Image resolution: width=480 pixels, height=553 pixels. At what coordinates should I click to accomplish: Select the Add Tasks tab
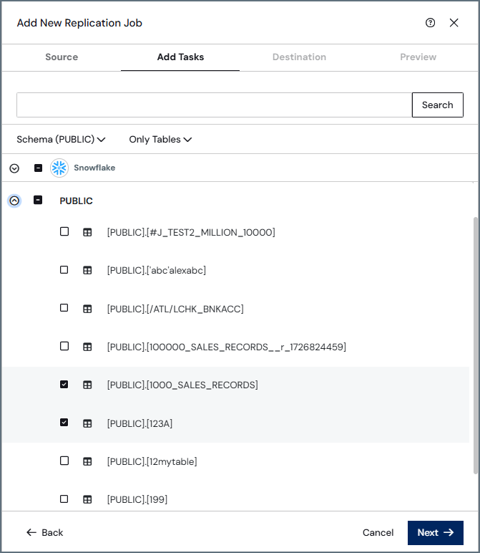[x=180, y=57]
